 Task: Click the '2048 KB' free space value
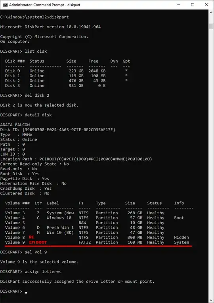[x=97, y=71]
